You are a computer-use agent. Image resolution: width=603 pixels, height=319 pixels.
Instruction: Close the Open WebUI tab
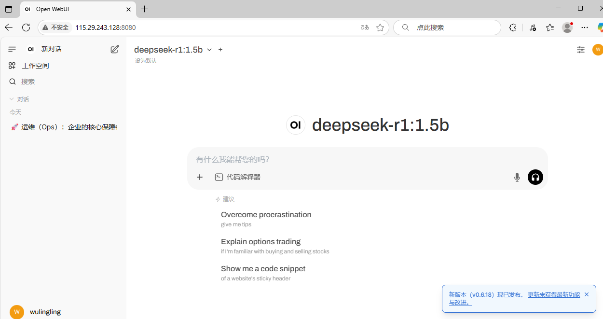[x=129, y=9]
